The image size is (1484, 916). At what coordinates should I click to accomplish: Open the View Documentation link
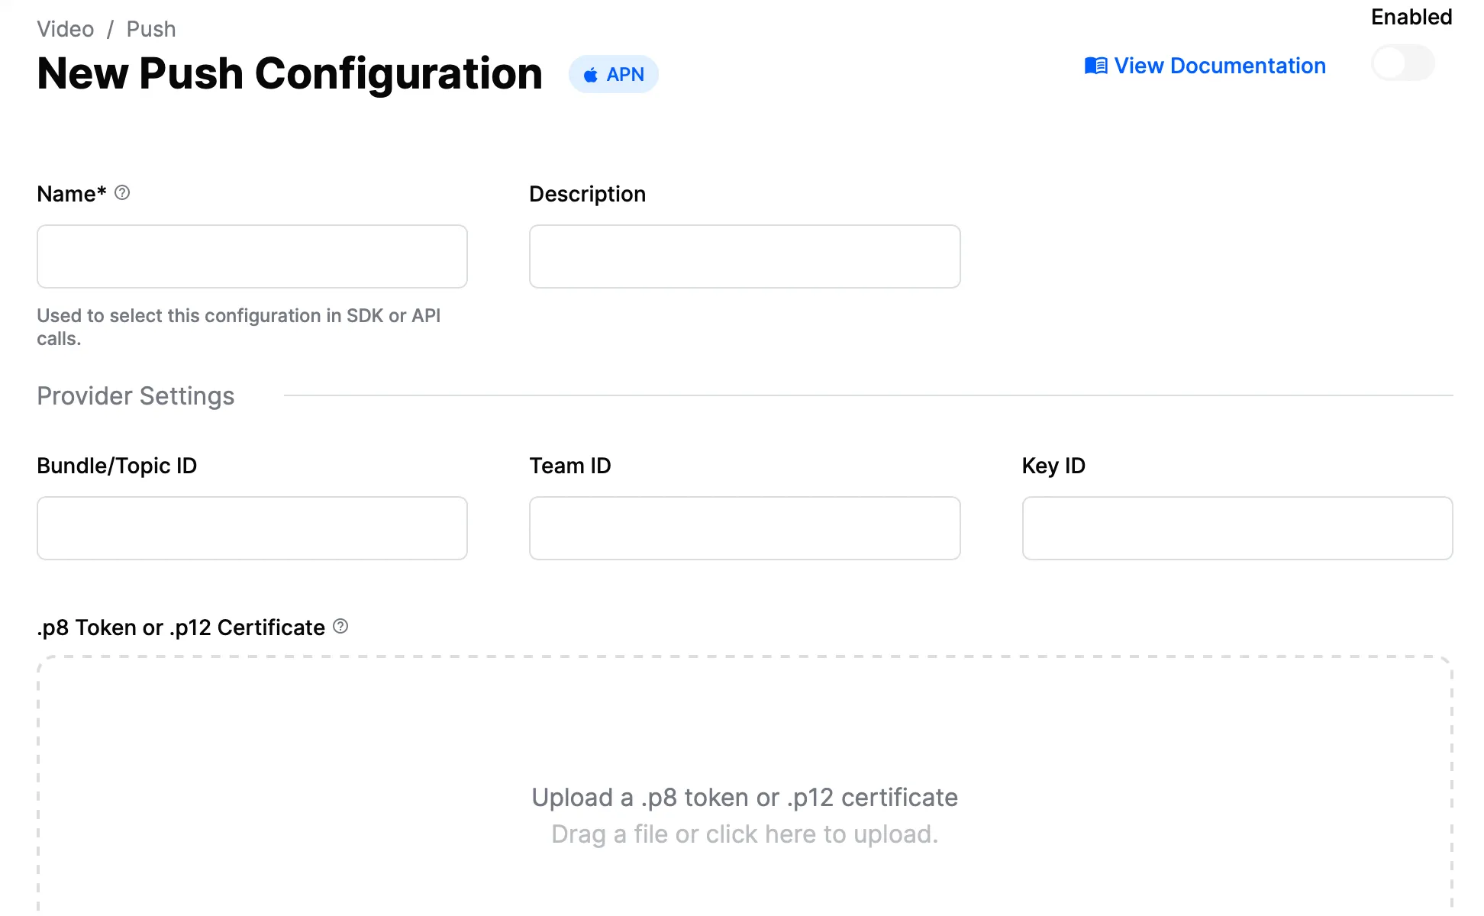[x=1219, y=66]
